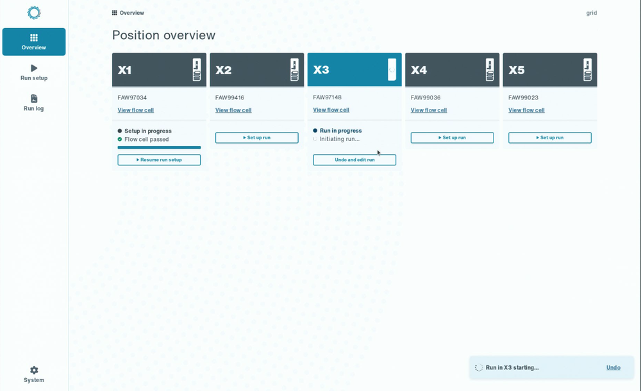Resume run setup on X1
The height and width of the screenshot is (391, 641).
coord(159,160)
